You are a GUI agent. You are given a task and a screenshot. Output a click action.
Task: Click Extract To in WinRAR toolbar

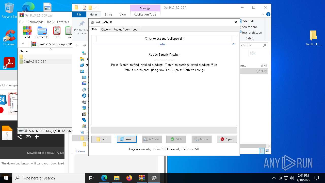click(42, 33)
